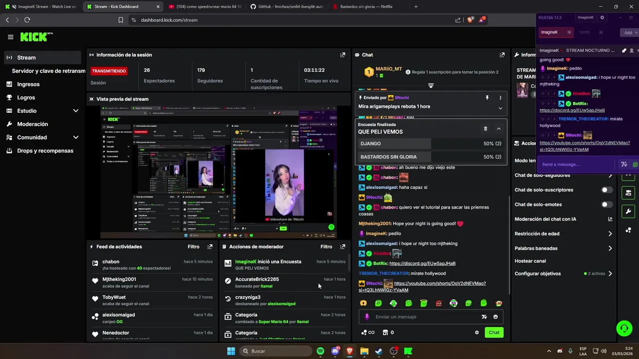Pop out the Feed de actividades panel

coord(210,247)
